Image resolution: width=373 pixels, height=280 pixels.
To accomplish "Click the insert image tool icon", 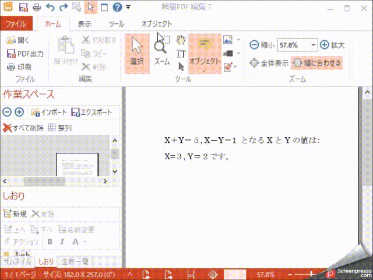I will coord(228,40).
